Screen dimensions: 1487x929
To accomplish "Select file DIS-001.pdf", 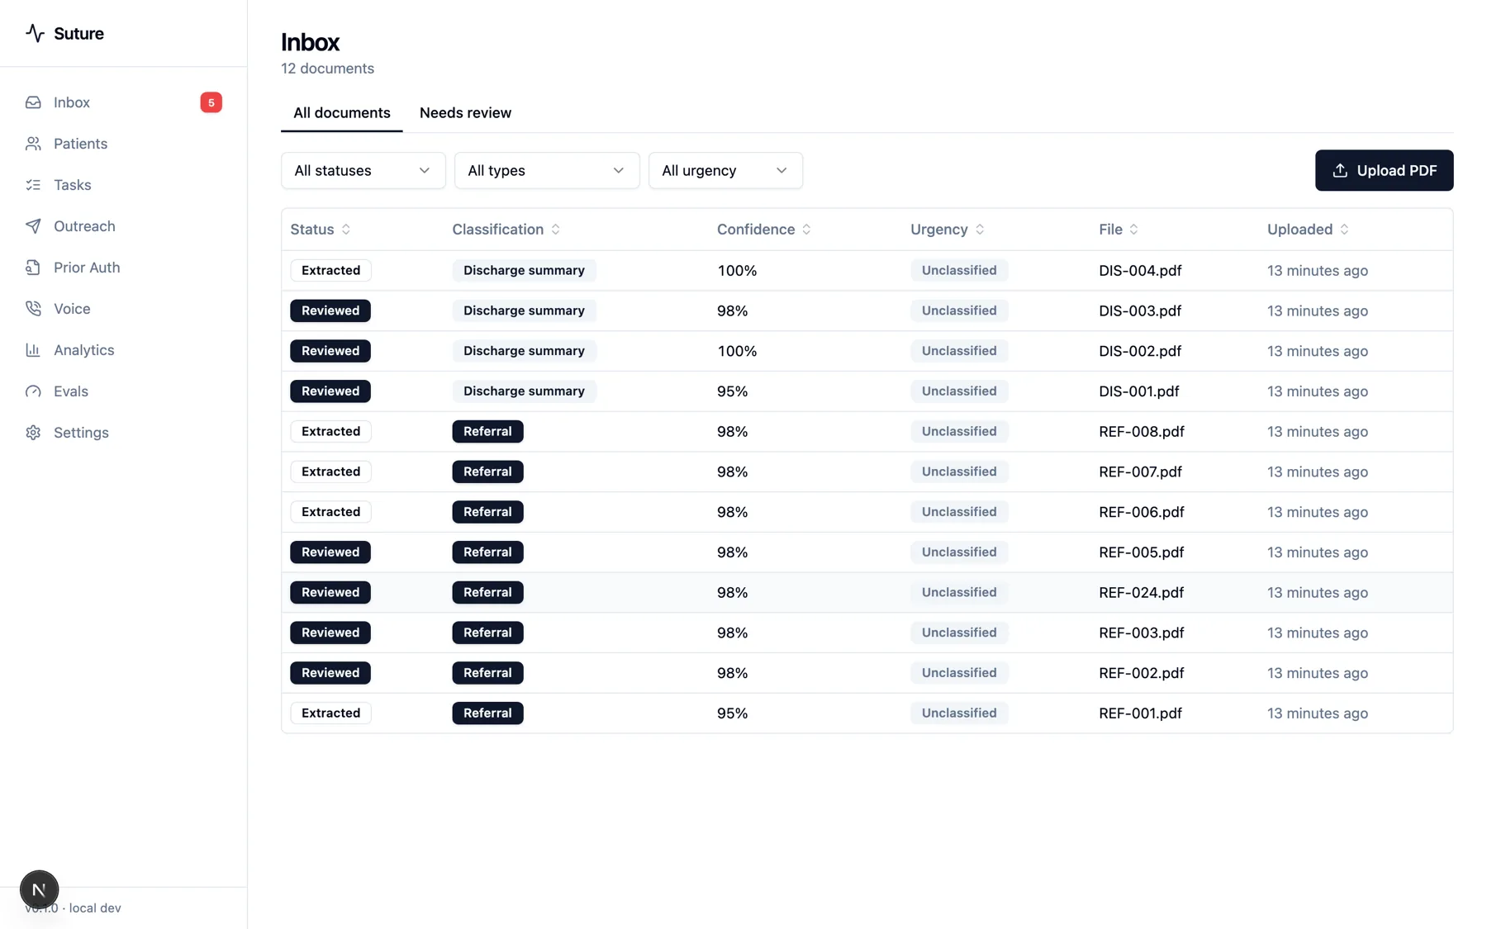I will (1138, 391).
